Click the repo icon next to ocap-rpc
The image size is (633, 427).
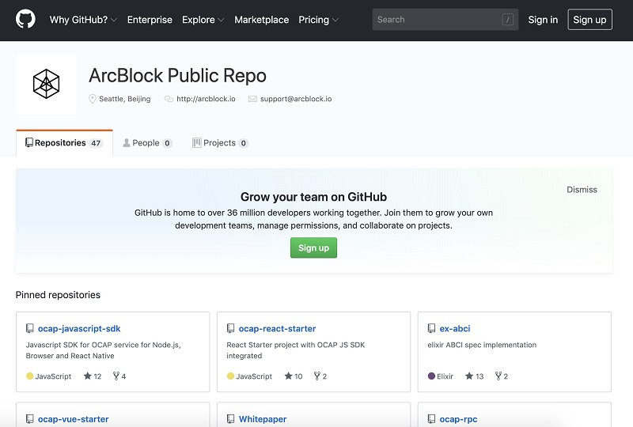coord(431,419)
